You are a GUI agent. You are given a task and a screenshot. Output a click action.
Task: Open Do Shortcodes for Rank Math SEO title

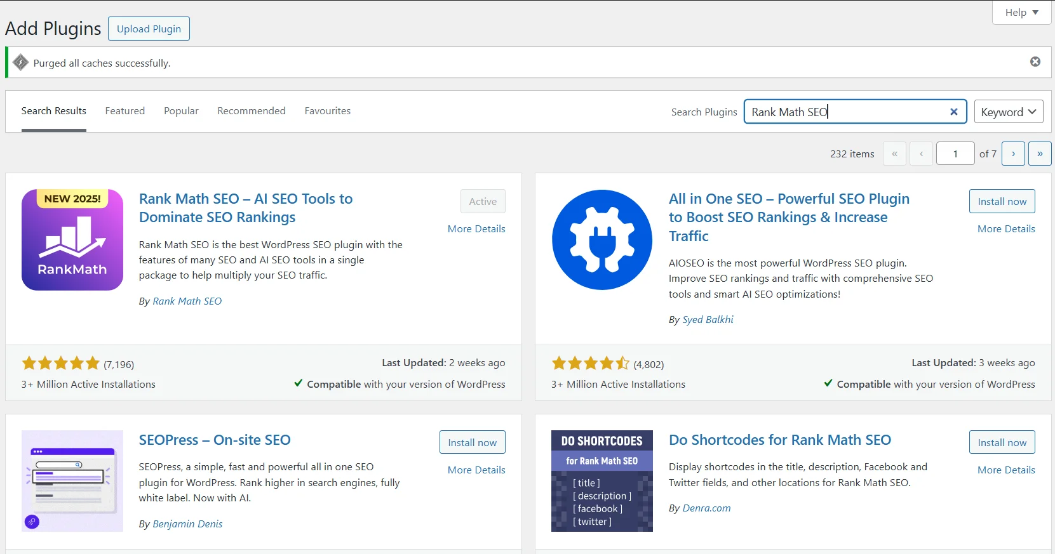(x=780, y=440)
